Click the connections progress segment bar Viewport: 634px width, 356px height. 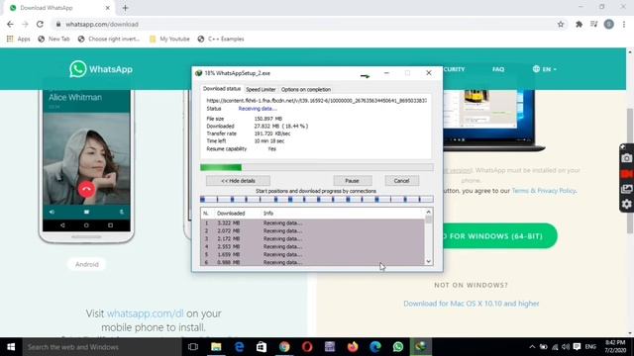tap(317, 199)
